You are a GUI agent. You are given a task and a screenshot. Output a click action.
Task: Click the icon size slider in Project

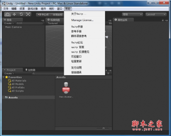pos(103,128)
